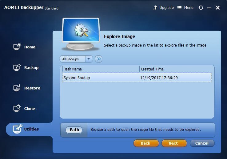Minimize the AOMEI Backupper window
The image size is (227, 159).
(x=209, y=8)
